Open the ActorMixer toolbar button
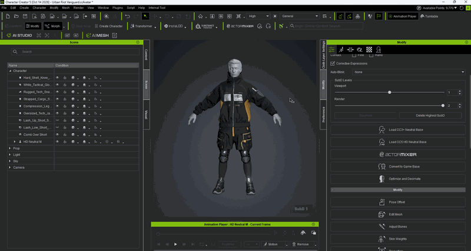 click(x=240, y=26)
